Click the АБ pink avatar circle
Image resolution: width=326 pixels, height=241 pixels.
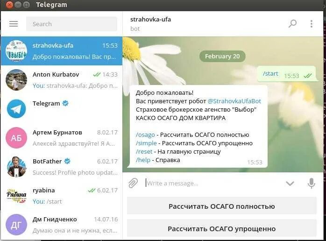[16, 138]
